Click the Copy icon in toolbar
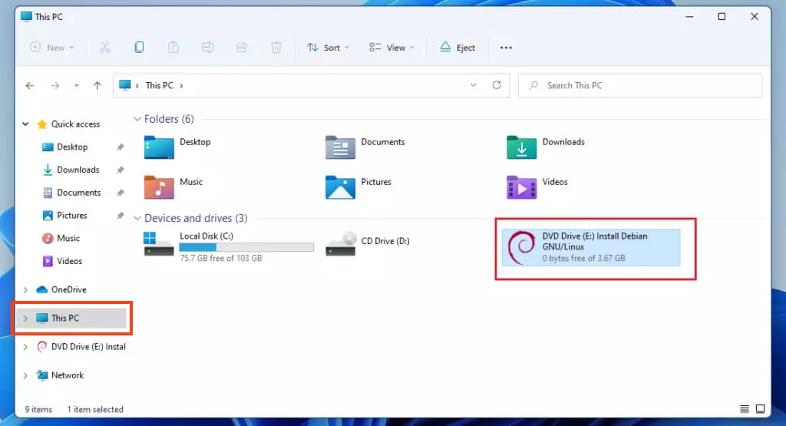 coord(139,48)
